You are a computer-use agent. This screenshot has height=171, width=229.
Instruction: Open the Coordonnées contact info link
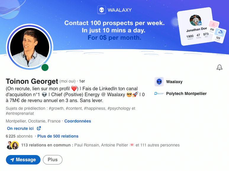pos(78,121)
